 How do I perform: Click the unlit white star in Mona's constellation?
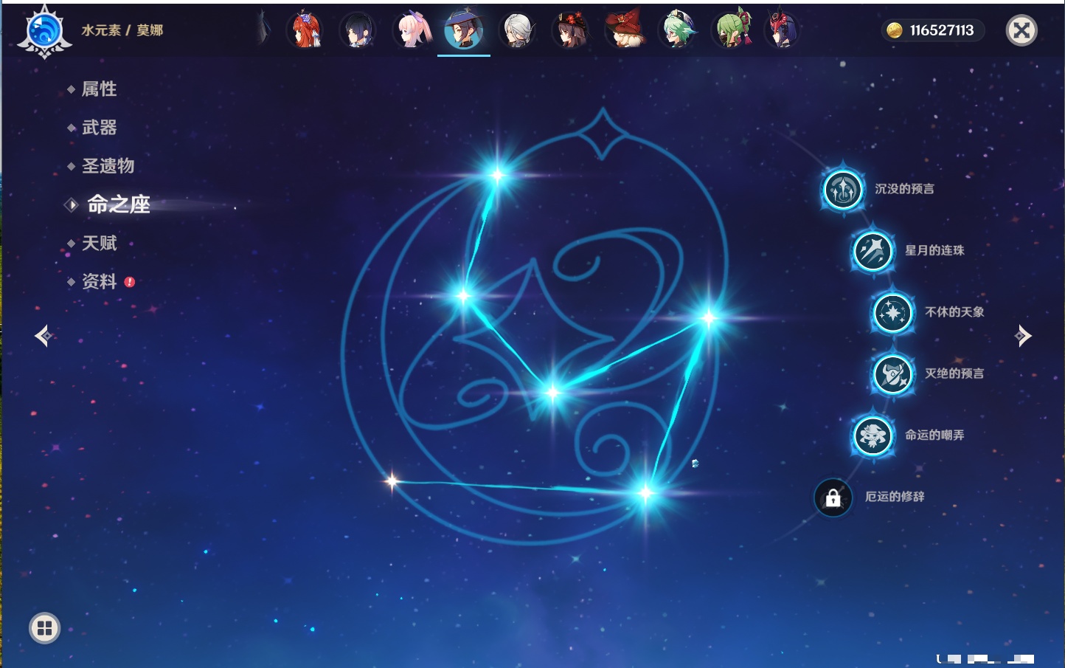pos(392,482)
